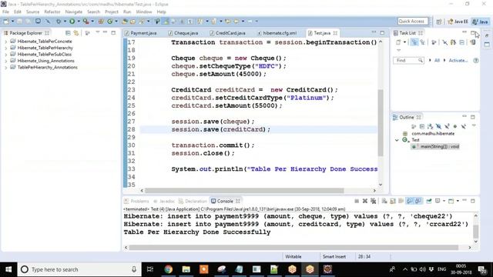Click the Run Last Tool external tools icon
The height and width of the screenshot is (277, 493).
click(x=86, y=21)
